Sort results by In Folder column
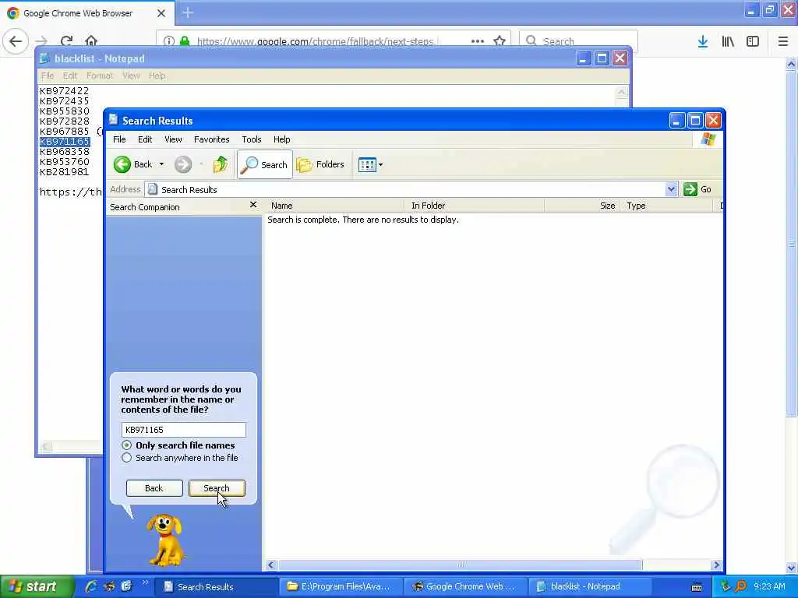 [x=475, y=206]
